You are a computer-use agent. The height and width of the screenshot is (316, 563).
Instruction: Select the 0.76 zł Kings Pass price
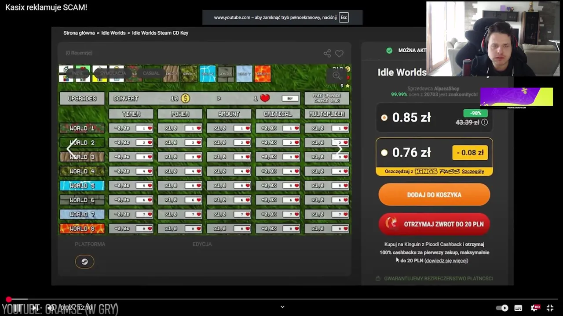[384, 153]
